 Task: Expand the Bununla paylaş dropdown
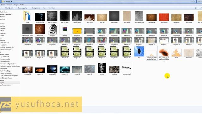tap(23, 8)
